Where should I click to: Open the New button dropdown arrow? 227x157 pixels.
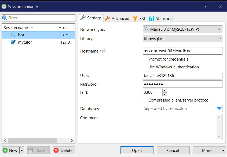click(x=22, y=150)
